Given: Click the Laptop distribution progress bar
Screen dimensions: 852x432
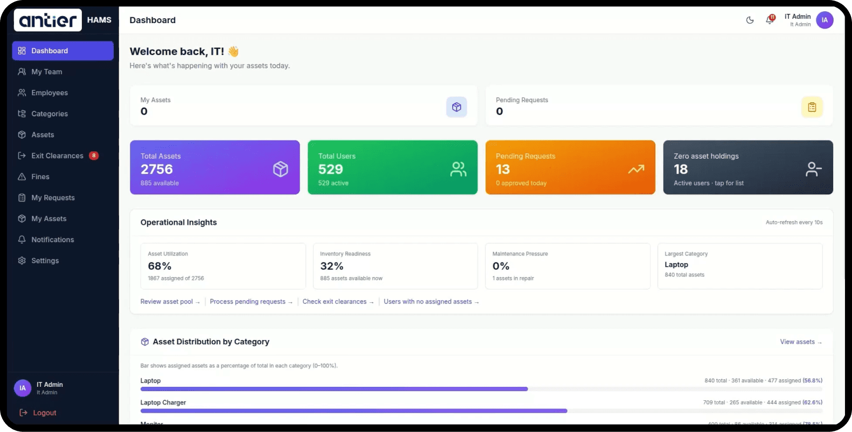Looking at the screenshot, I should click(x=481, y=389).
